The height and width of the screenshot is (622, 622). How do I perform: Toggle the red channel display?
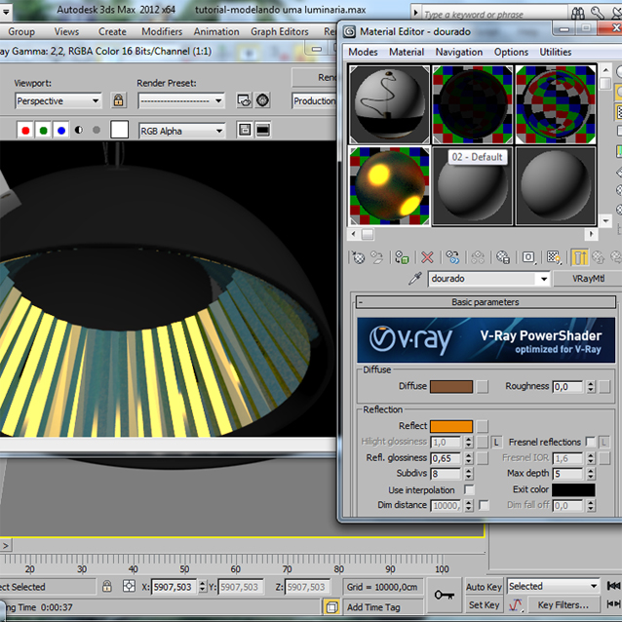[x=25, y=130]
